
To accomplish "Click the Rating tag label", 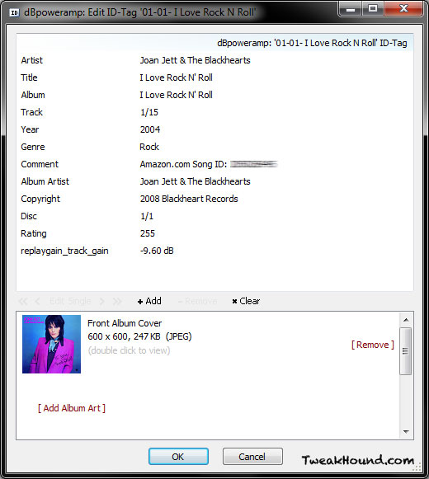I will click(33, 233).
